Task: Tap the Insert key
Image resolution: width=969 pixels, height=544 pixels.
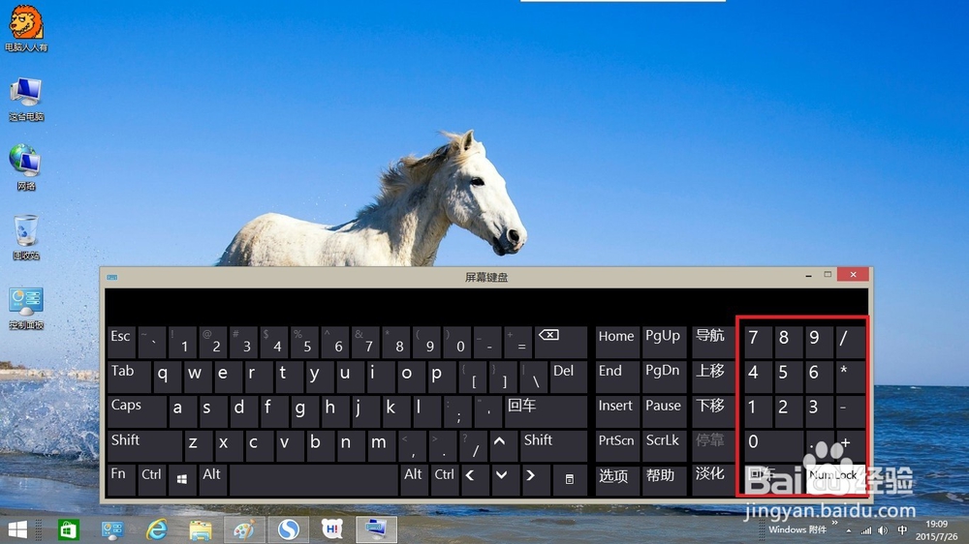Action: pyautogui.click(x=616, y=410)
